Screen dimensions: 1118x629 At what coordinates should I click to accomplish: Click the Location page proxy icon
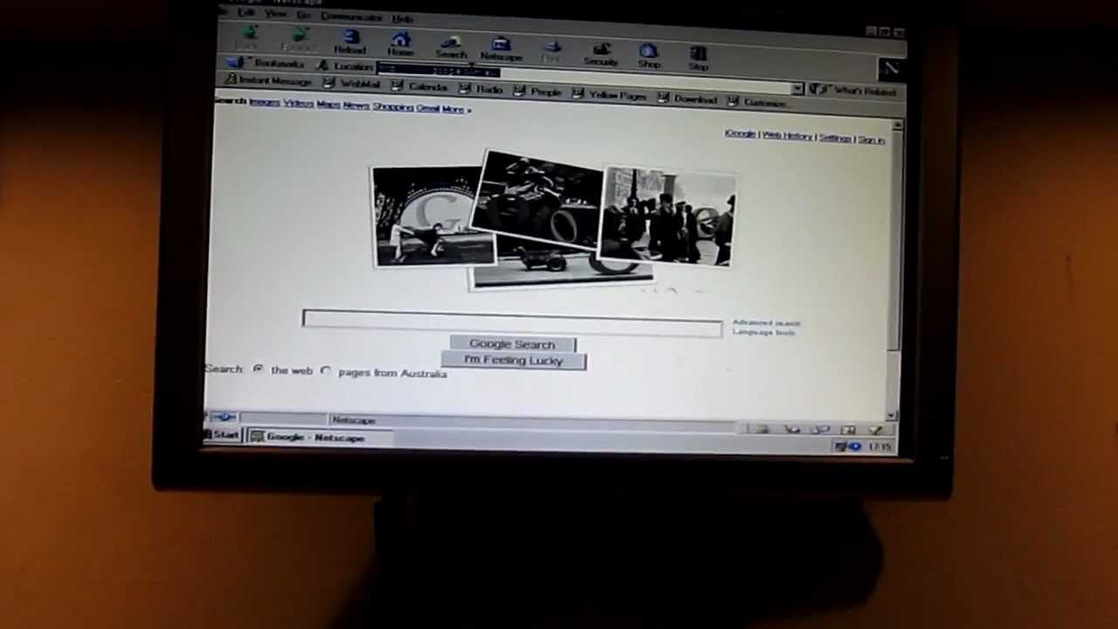(x=321, y=66)
